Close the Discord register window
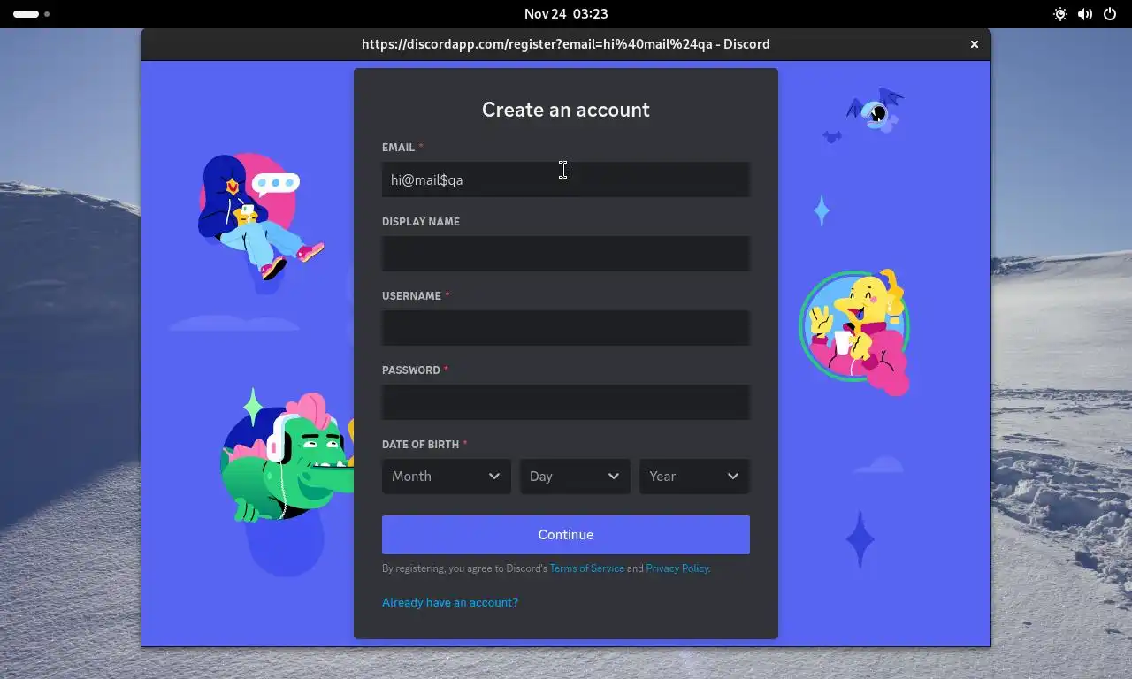The image size is (1132, 679). 975,44
